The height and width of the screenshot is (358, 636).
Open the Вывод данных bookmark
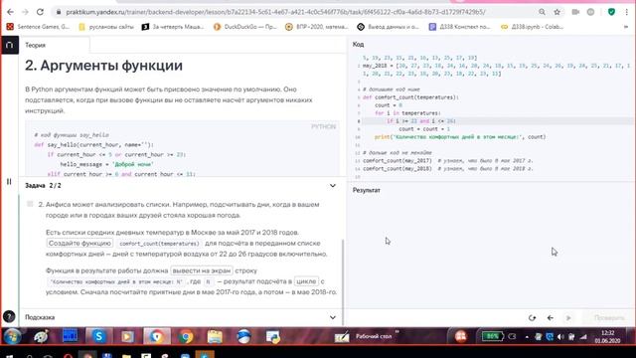389,27
